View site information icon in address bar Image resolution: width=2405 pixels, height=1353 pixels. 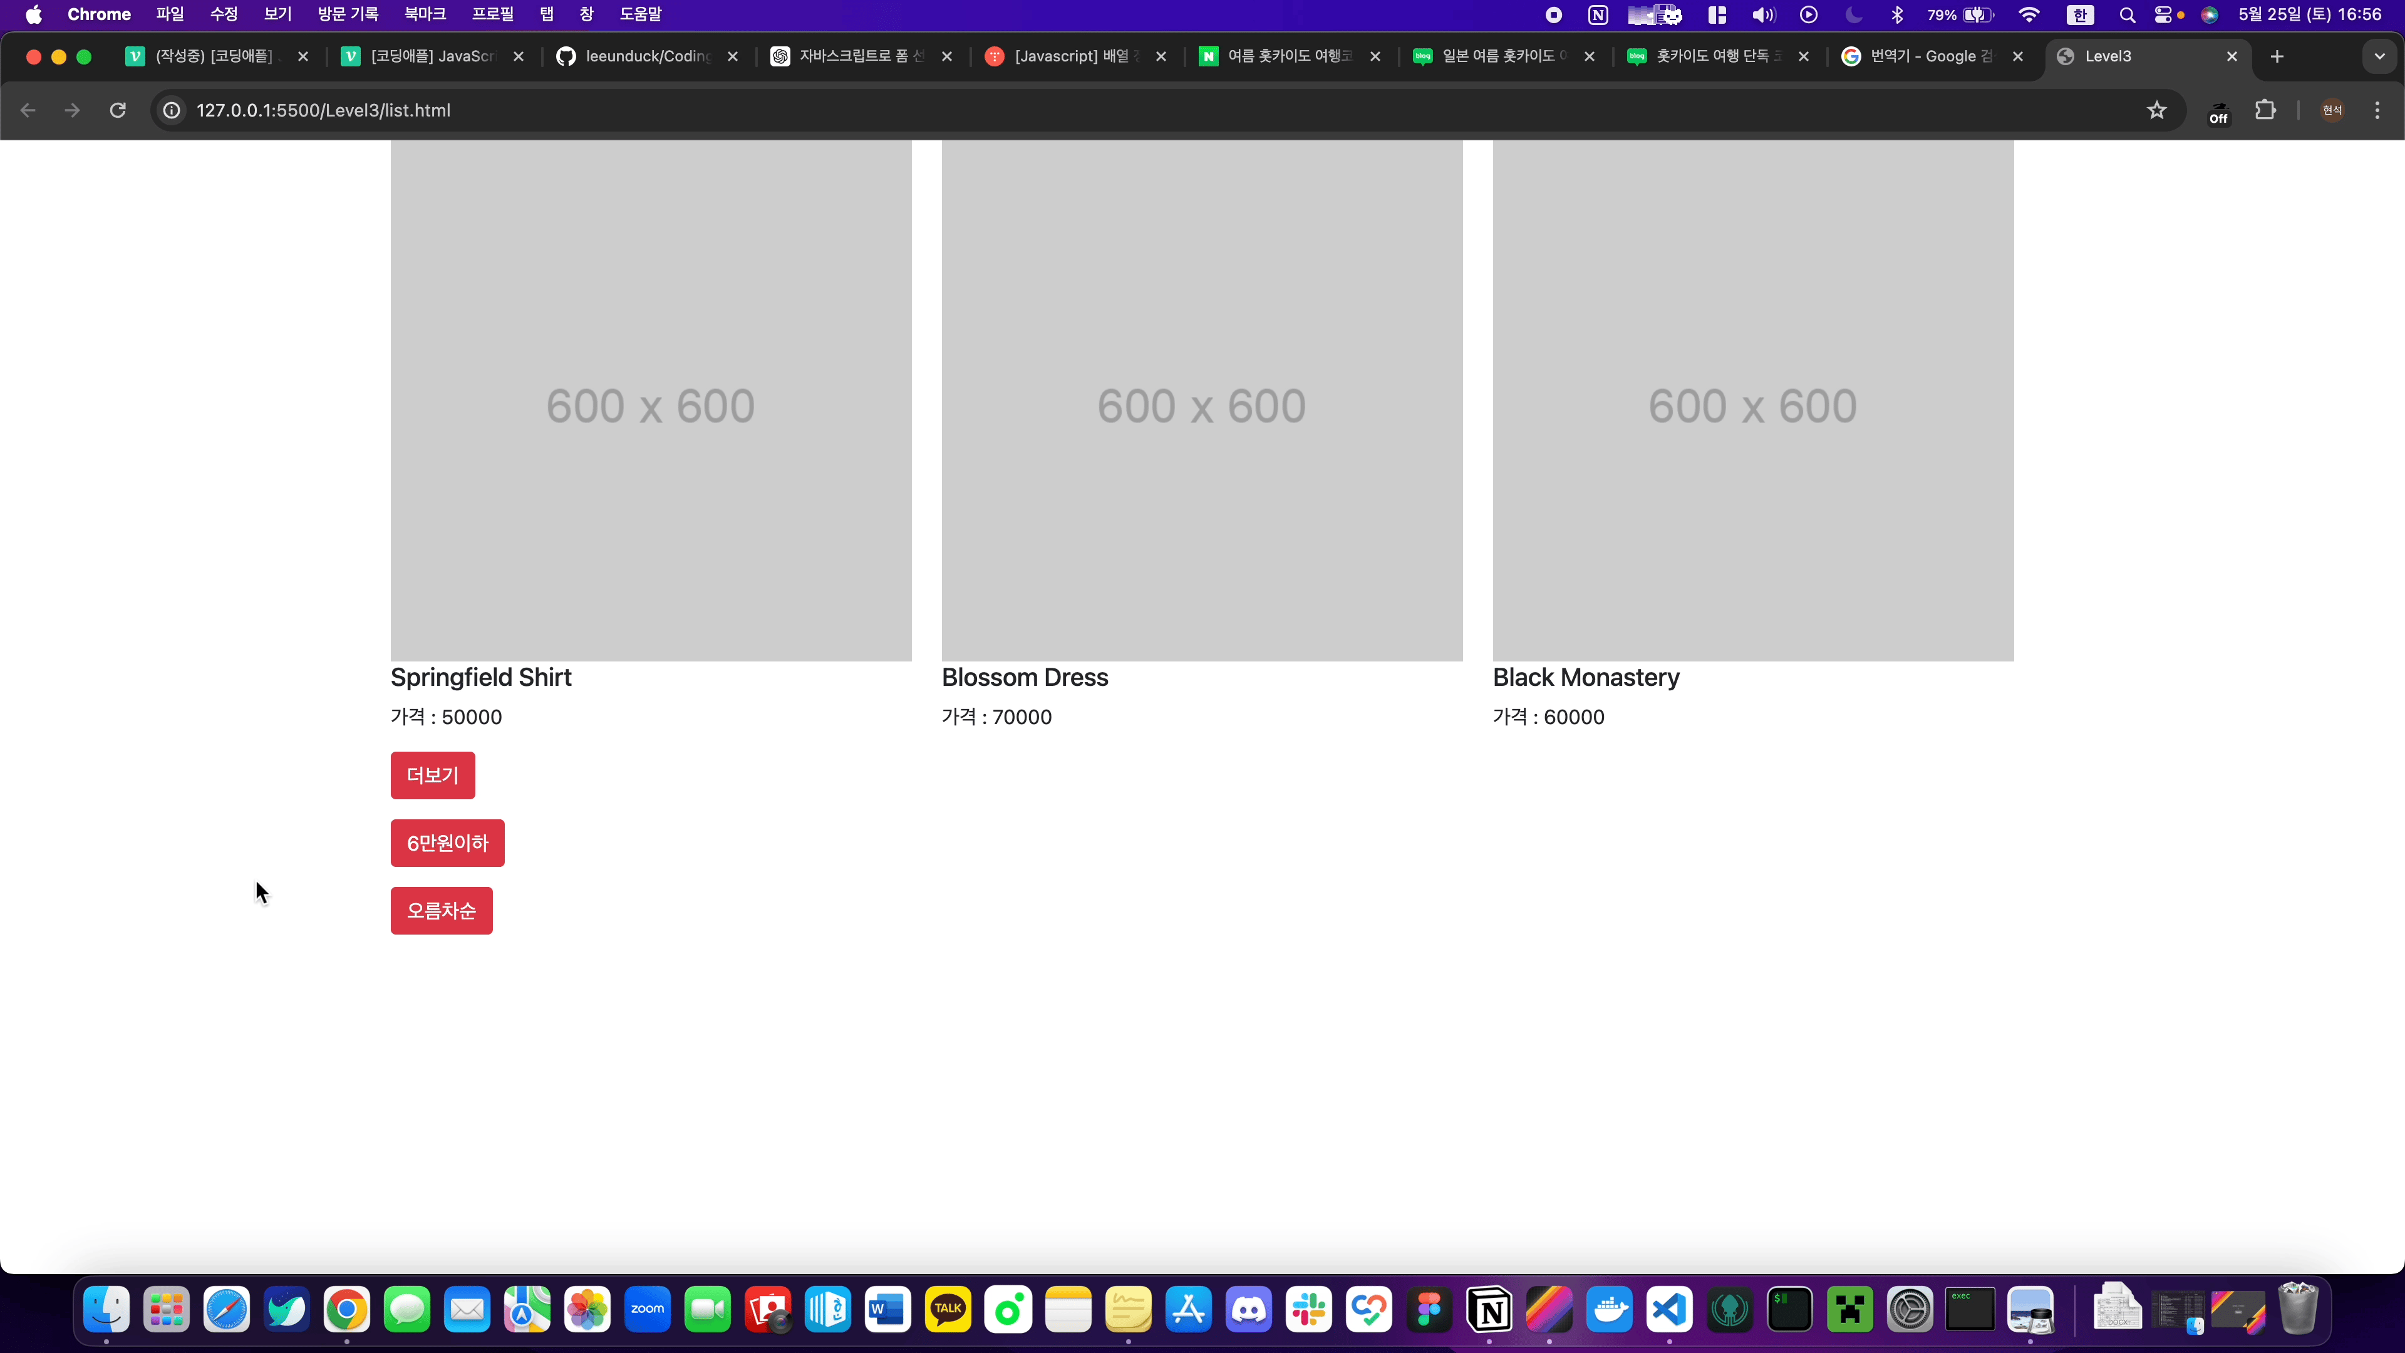click(x=172, y=110)
